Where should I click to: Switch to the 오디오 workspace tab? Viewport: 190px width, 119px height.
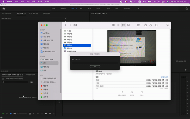click(98, 8)
